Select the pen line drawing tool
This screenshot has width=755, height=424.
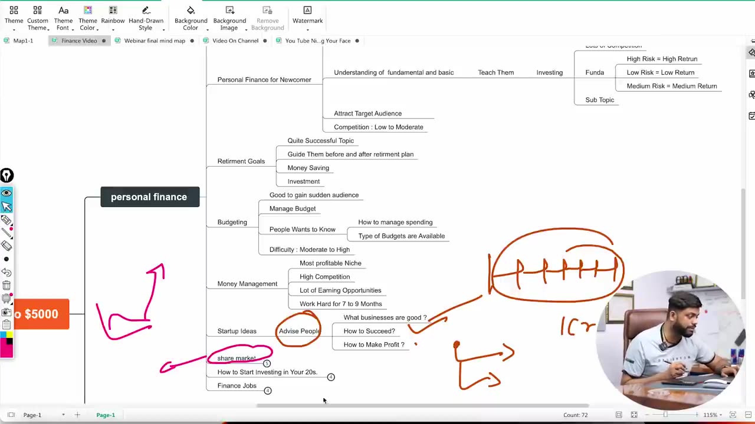point(6,233)
